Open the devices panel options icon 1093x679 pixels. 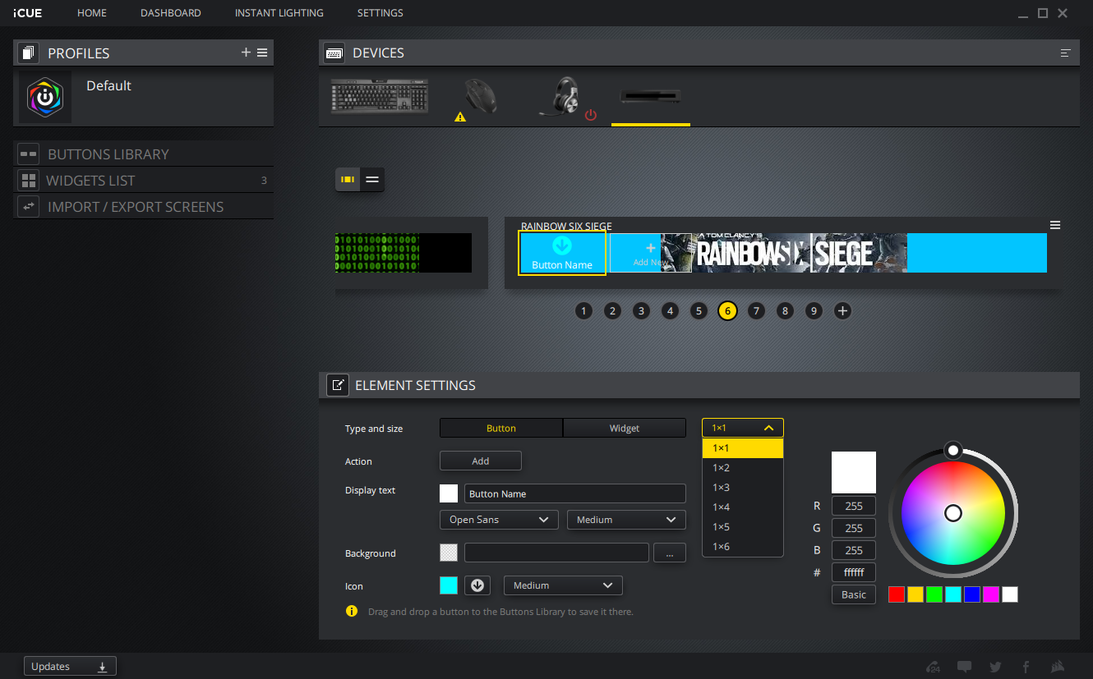point(1066,53)
